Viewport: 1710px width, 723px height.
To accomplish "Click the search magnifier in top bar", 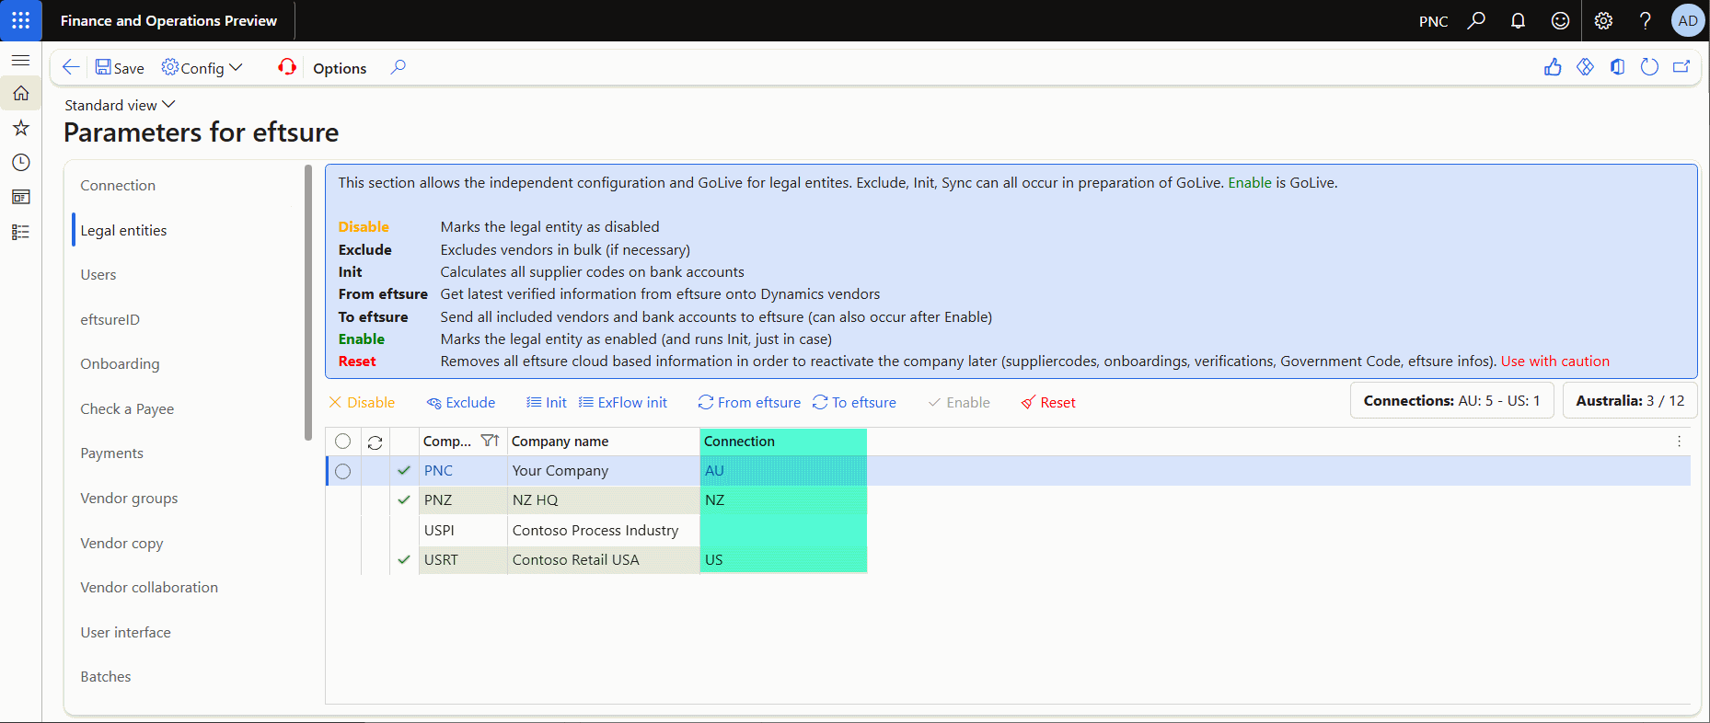I will pos(1476,20).
